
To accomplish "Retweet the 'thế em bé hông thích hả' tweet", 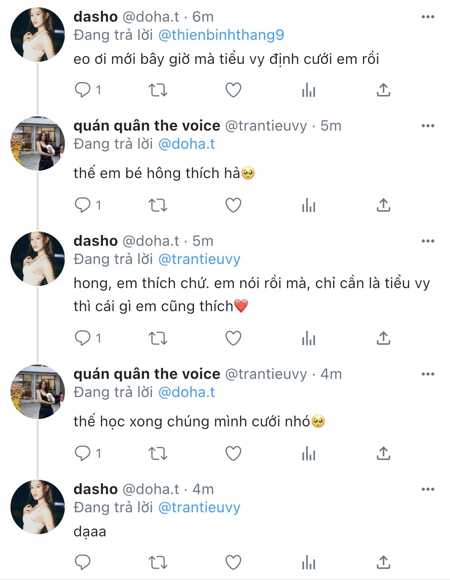I will click(158, 205).
